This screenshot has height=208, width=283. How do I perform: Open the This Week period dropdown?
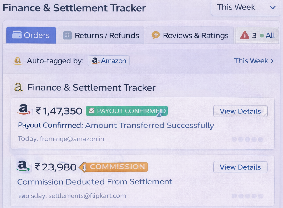point(245,7)
